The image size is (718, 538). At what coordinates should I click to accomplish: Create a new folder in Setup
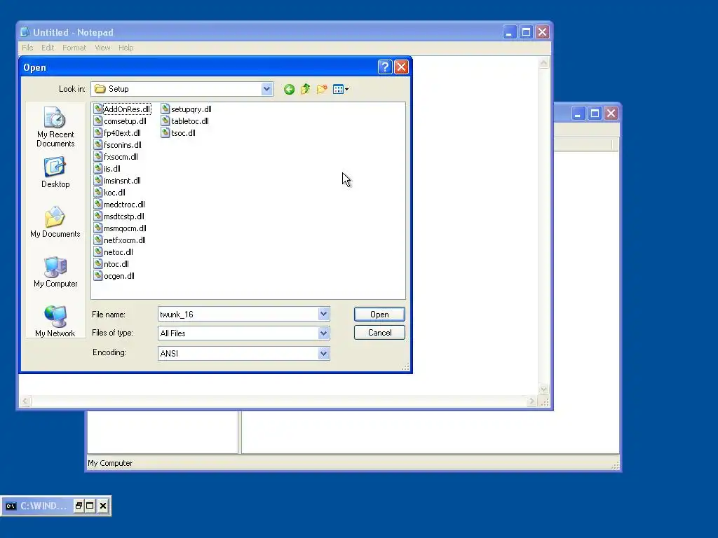(x=322, y=89)
